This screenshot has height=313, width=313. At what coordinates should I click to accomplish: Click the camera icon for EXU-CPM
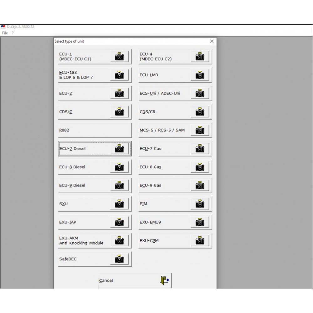tap(200, 240)
